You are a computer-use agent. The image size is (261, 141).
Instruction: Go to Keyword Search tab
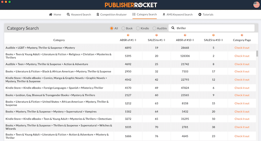point(79,15)
